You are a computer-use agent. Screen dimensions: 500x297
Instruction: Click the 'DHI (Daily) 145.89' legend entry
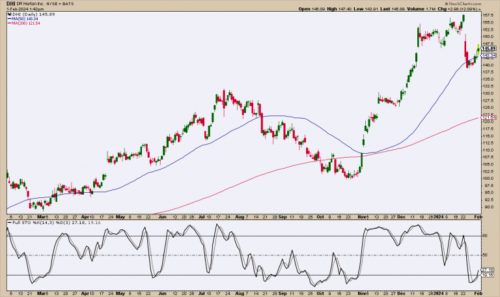[33, 14]
